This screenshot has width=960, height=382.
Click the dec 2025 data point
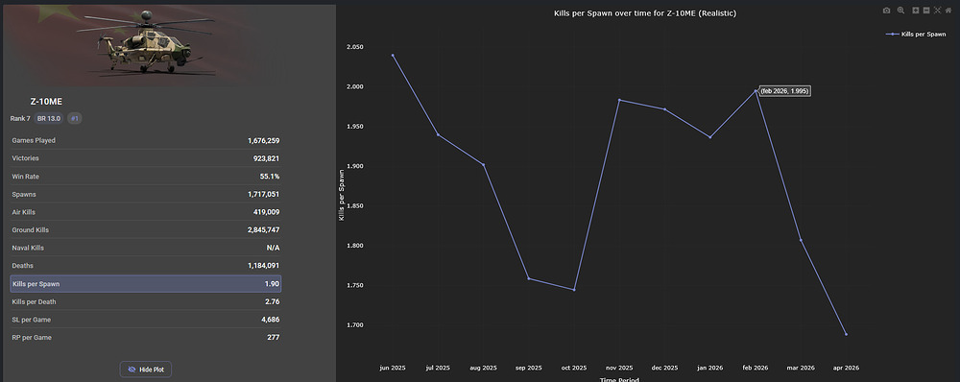[665, 109]
